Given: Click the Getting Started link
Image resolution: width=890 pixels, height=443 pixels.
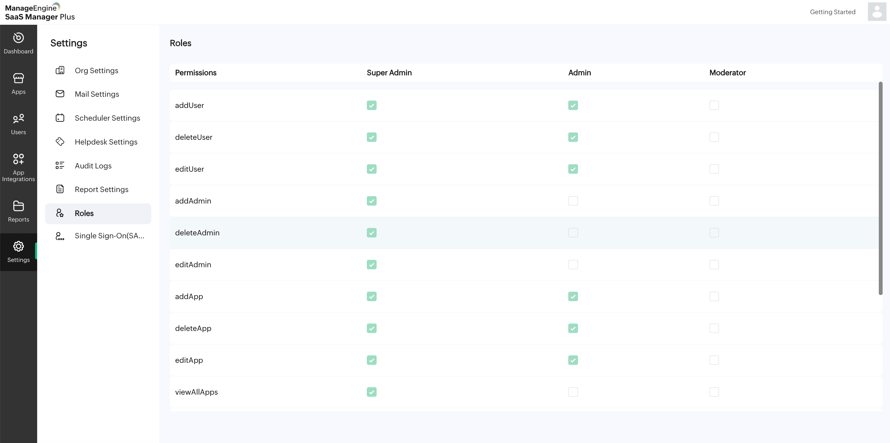Looking at the screenshot, I should coord(832,12).
